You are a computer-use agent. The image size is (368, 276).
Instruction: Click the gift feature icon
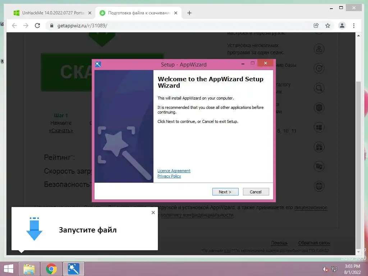[319, 147]
